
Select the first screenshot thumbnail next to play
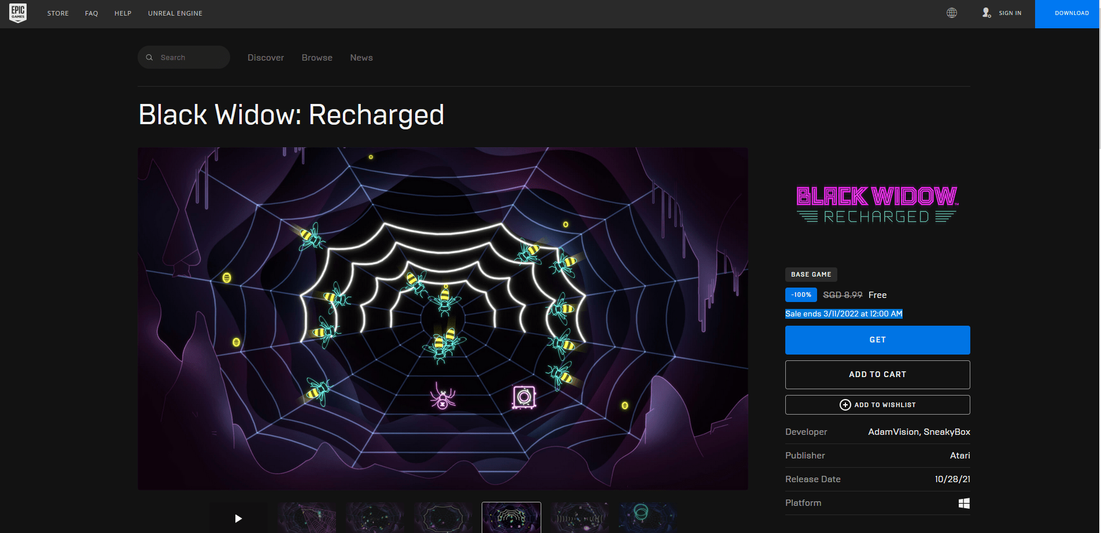click(x=307, y=518)
